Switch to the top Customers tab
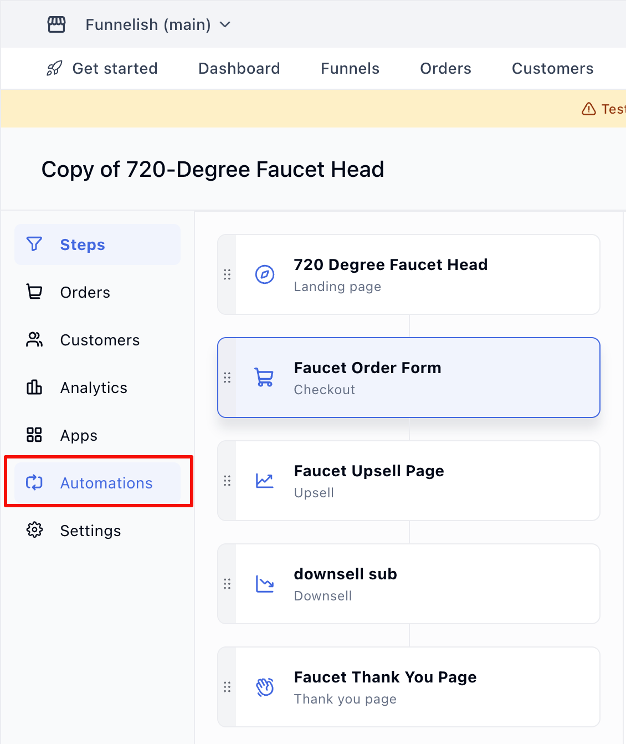The height and width of the screenshot is (744, 626). coord(552,68)
